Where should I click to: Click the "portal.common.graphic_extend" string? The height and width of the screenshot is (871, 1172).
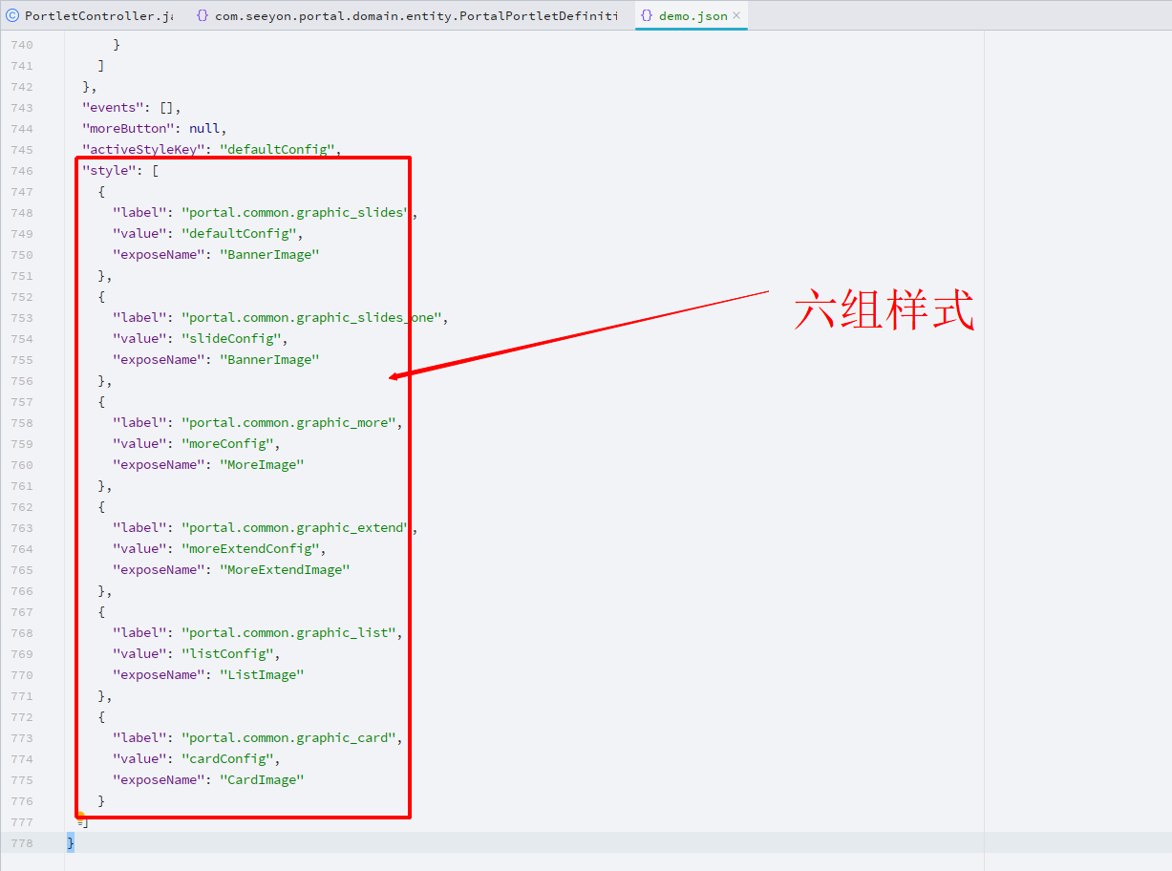296,528
